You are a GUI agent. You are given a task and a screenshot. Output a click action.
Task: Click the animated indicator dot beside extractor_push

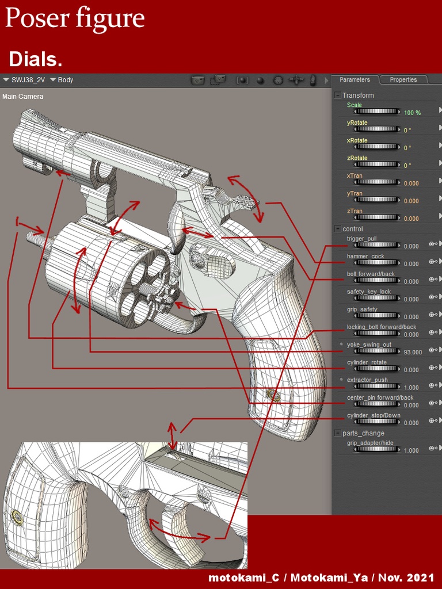click(x=341, y=379)
